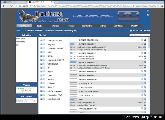Expand details for 17:10 Zenit Vs Dortmund event

77,59
